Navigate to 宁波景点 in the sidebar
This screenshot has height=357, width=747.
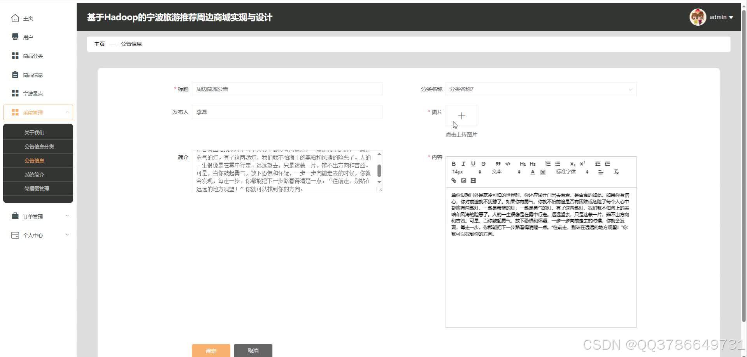coord(33,93)
